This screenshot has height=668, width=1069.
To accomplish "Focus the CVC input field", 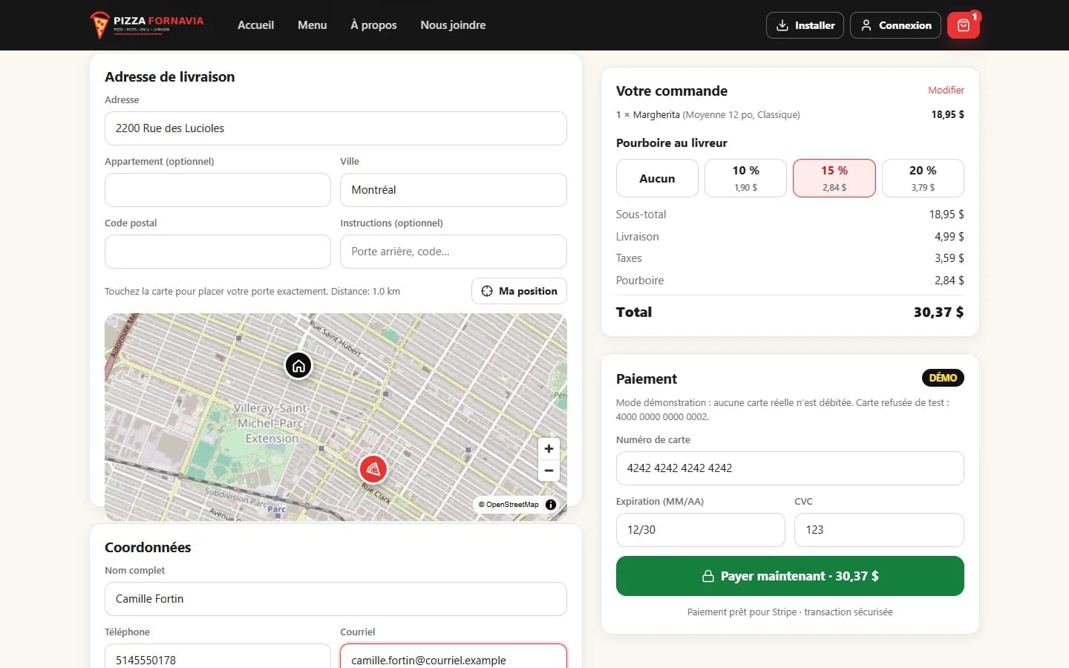I will [x=879, y=530].
